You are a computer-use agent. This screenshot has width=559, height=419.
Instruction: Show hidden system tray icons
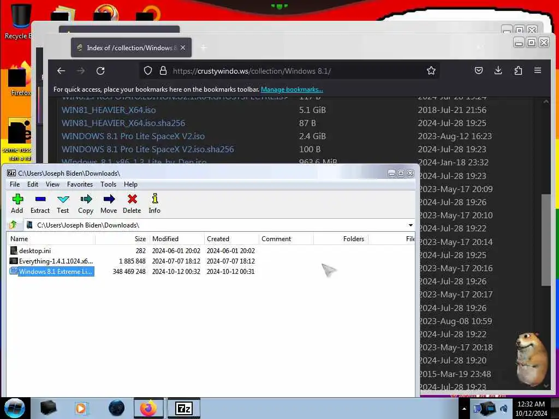464,409
